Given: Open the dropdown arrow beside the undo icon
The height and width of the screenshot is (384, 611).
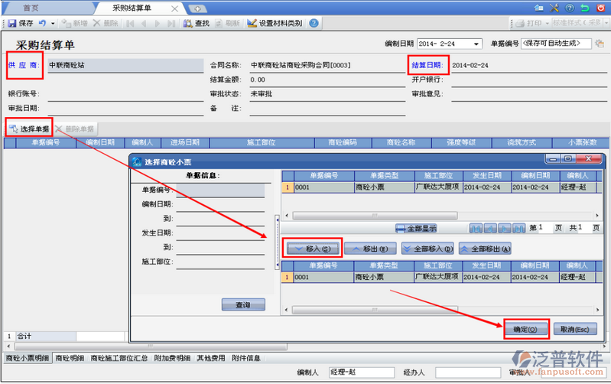Looking at the screenshot, I should 53,24.
